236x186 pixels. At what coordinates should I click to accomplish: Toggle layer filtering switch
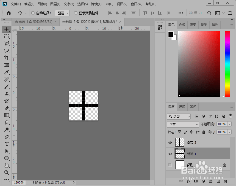click(x=230, y=116)
